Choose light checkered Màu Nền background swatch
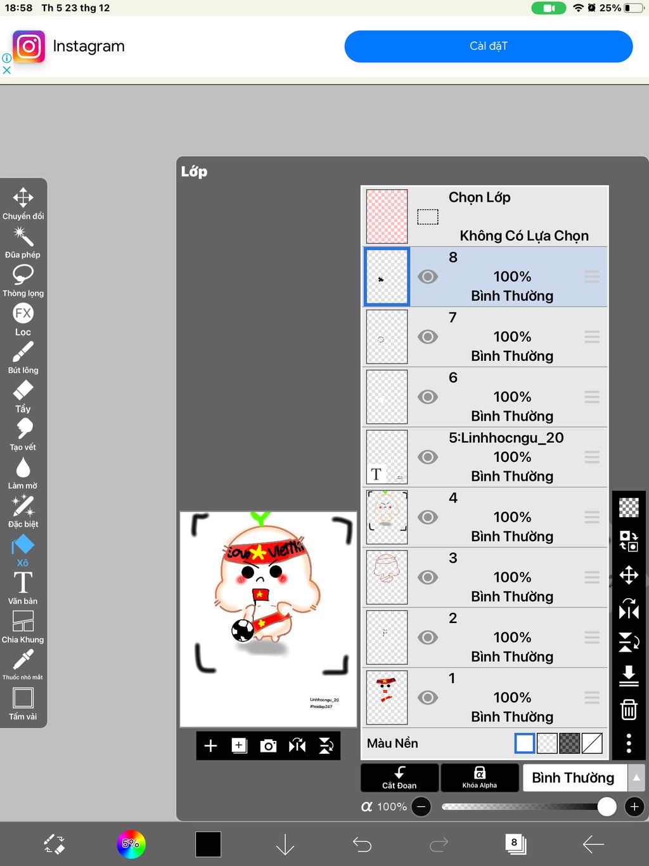649x866 pixels. point(547,743)
